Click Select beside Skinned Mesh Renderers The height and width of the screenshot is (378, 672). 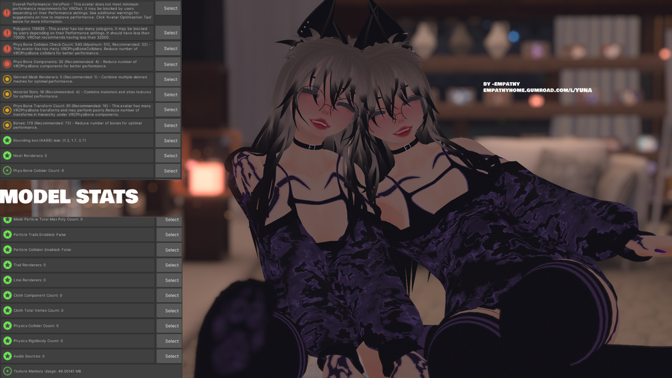click(x=168, y=80)
